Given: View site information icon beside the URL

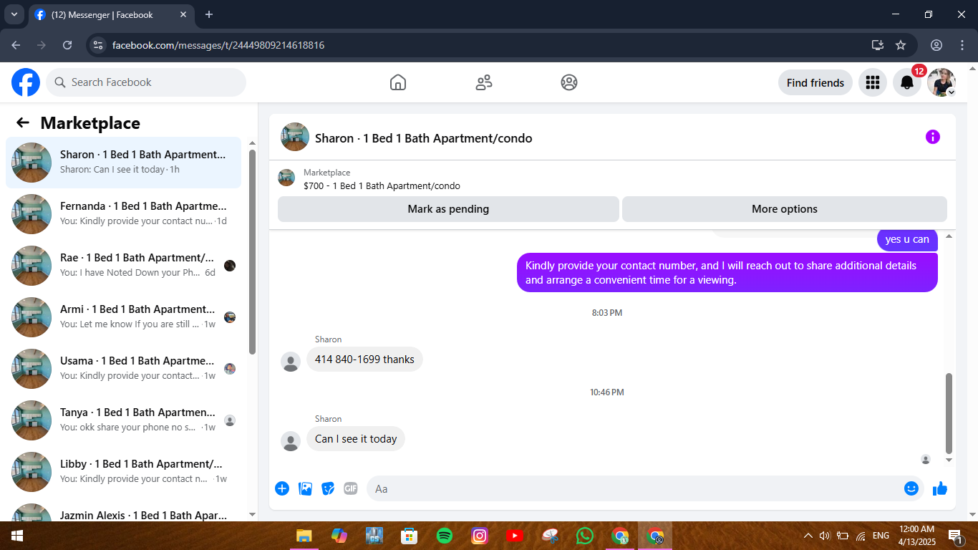Looking at the screenshot, I should pos(99,45).
